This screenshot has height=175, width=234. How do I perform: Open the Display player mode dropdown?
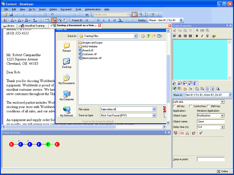pos(181,20)
